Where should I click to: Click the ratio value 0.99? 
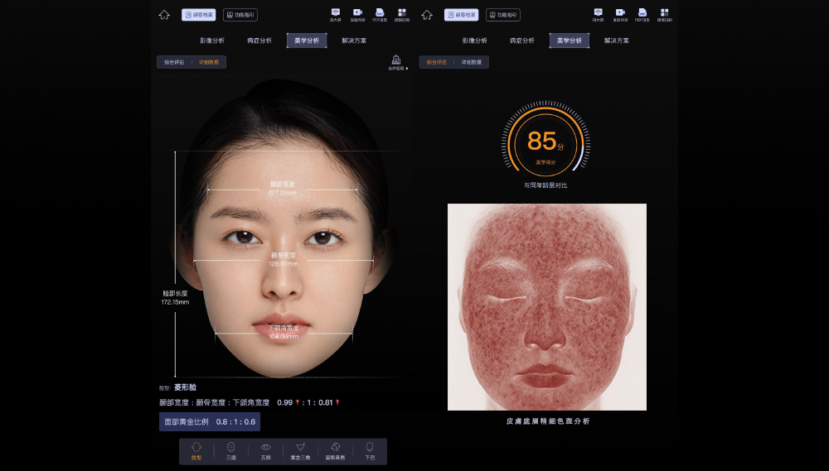click(285, 402)
